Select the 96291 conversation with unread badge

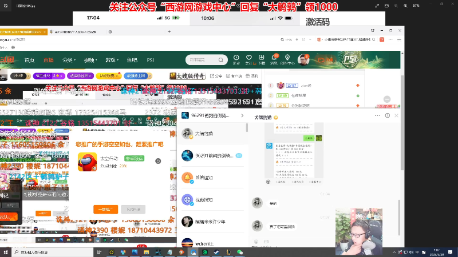point(212,155)
